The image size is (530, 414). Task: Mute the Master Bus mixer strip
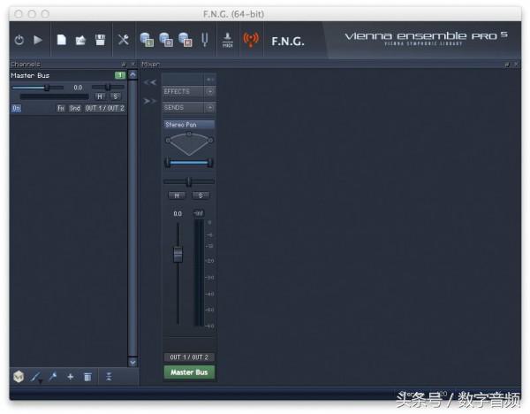pyautogui.click(x=177, y=195)
